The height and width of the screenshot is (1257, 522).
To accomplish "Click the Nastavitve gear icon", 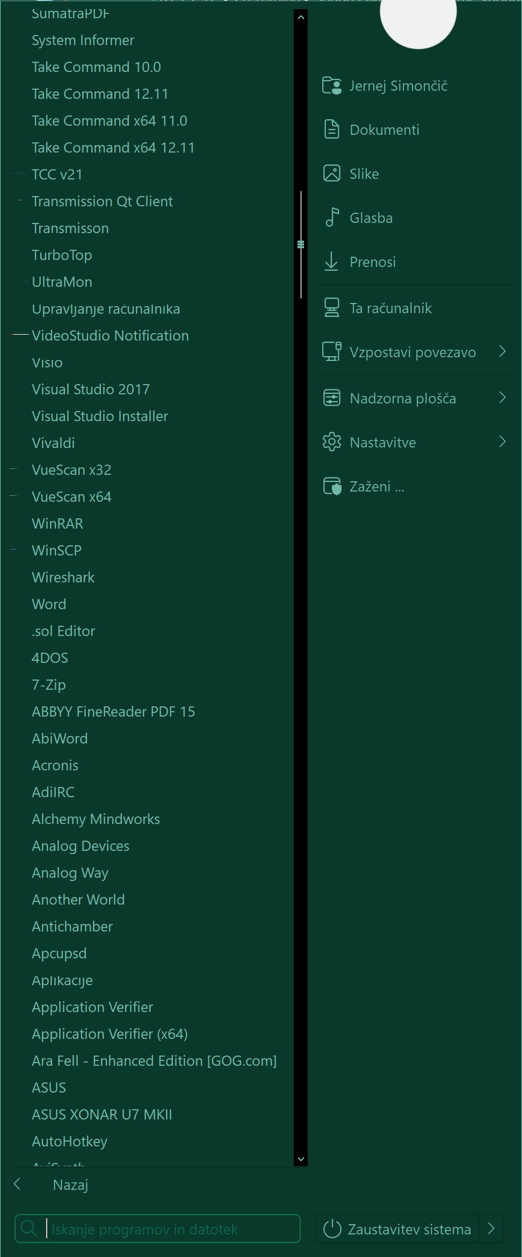I will pyautogui.click(x=332, y=442).
